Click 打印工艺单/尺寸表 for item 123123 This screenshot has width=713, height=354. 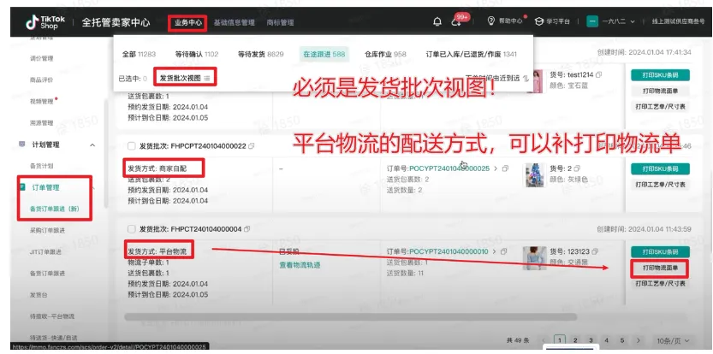(660, 284)
